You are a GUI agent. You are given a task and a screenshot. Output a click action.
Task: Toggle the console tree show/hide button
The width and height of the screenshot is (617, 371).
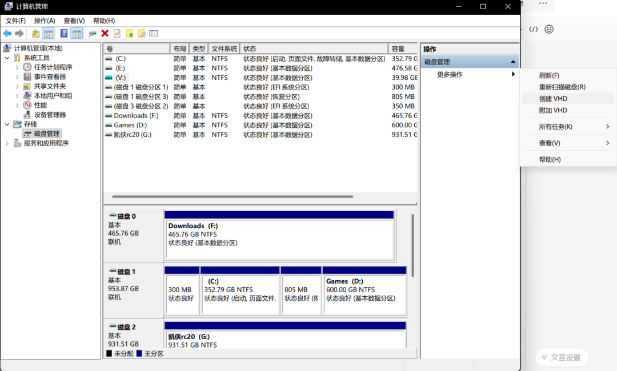point(48,34)
